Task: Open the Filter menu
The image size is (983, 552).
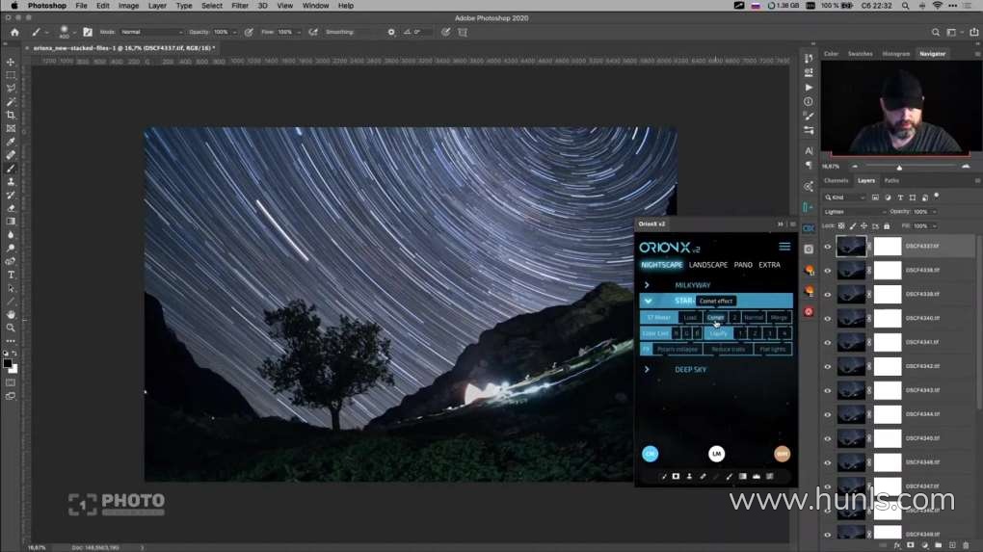Action: tap(239, 6)
